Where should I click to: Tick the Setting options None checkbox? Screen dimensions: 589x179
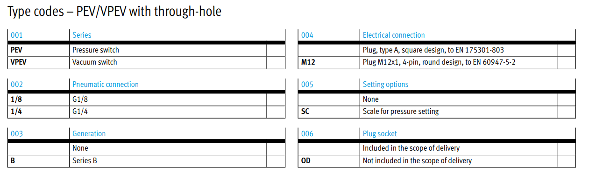(x=566, y=99)
